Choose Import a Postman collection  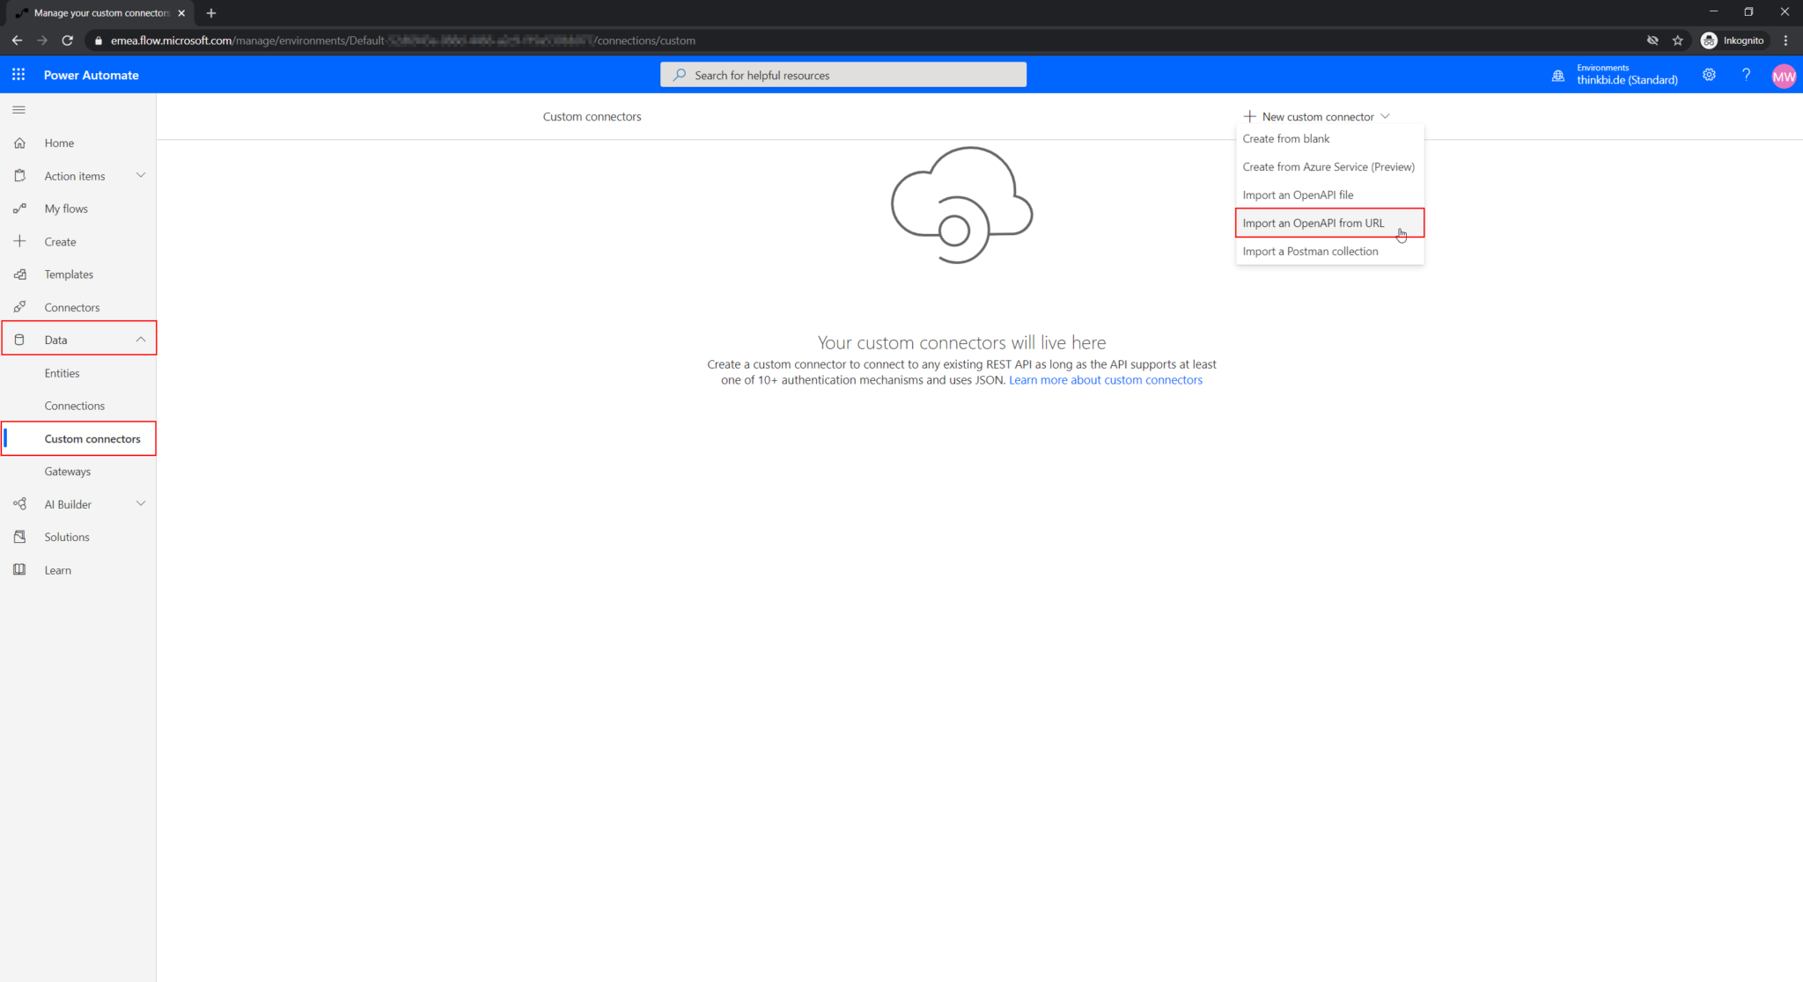coord(1310,252)
